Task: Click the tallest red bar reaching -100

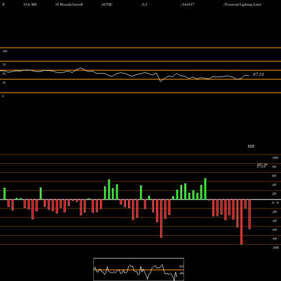Action: point(241,222)
